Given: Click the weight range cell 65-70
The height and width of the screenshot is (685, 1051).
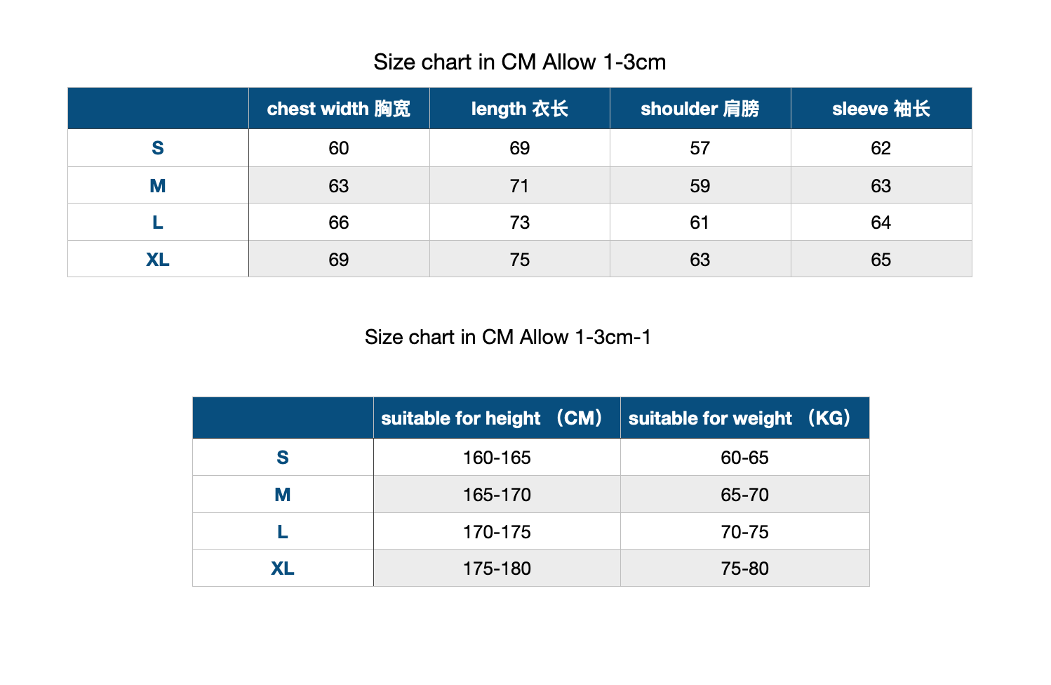Looking at the screenshot, I should [x=744, y=495].
